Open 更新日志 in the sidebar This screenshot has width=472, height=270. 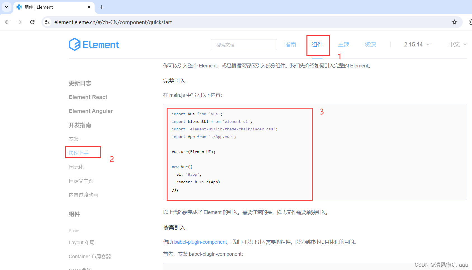pyautogui.click(x=80, y=83)
